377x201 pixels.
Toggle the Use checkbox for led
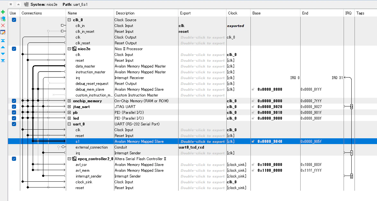click(14, 118)
